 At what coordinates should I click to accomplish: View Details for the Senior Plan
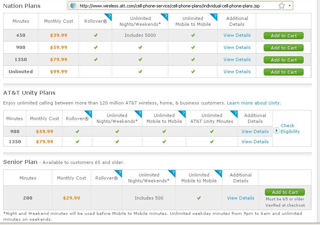pos(241,198)
